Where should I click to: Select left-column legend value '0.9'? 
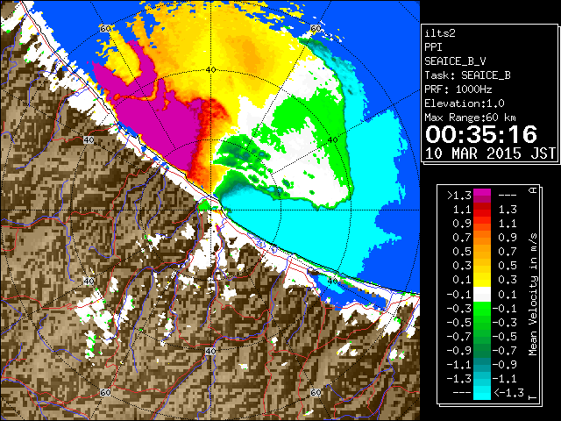(462, 224)
